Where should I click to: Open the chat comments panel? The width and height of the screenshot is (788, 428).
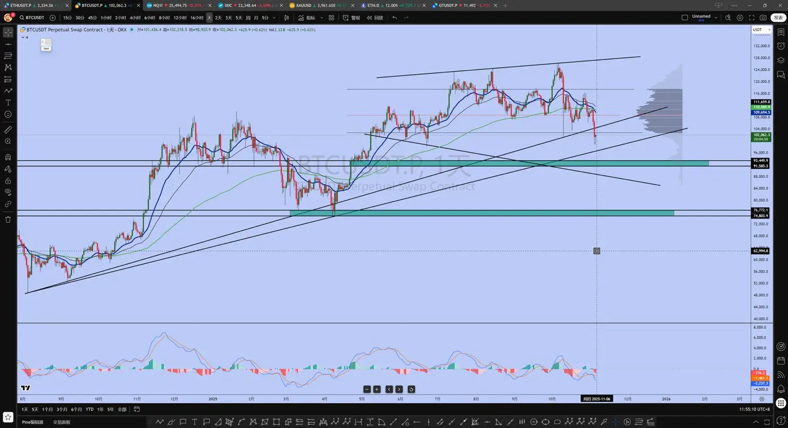point(781,75)
